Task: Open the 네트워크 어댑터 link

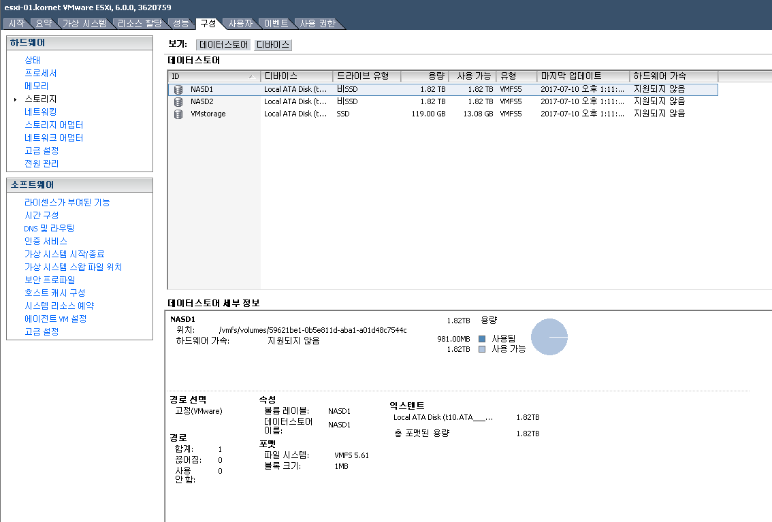Action: [x=54, y=137]
